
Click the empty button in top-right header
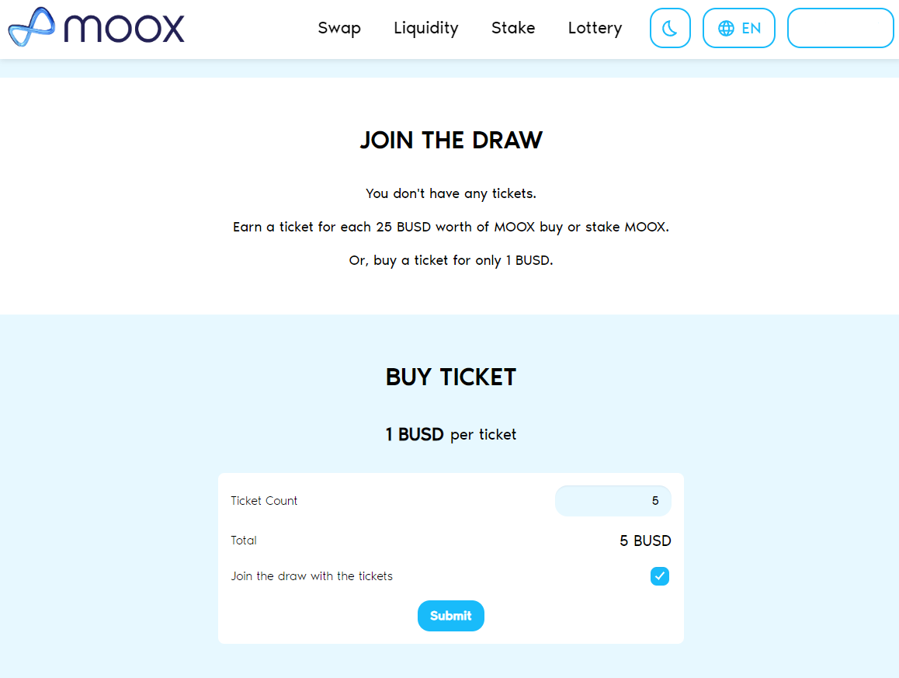pos(840,28)
